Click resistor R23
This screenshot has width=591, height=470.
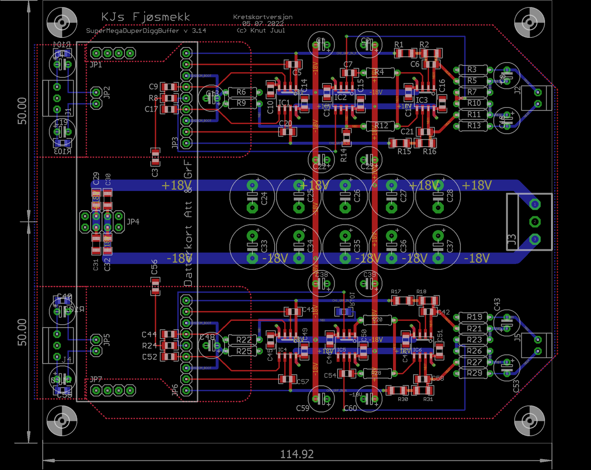click(x=473, y=340)
